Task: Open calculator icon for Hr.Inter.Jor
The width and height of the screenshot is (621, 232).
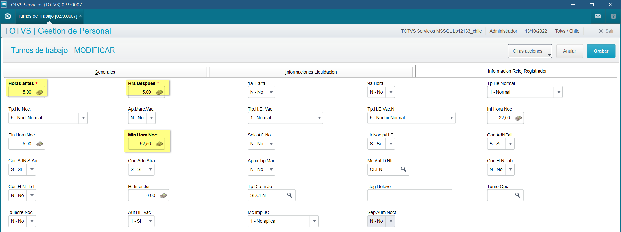Action: point(163,196)
